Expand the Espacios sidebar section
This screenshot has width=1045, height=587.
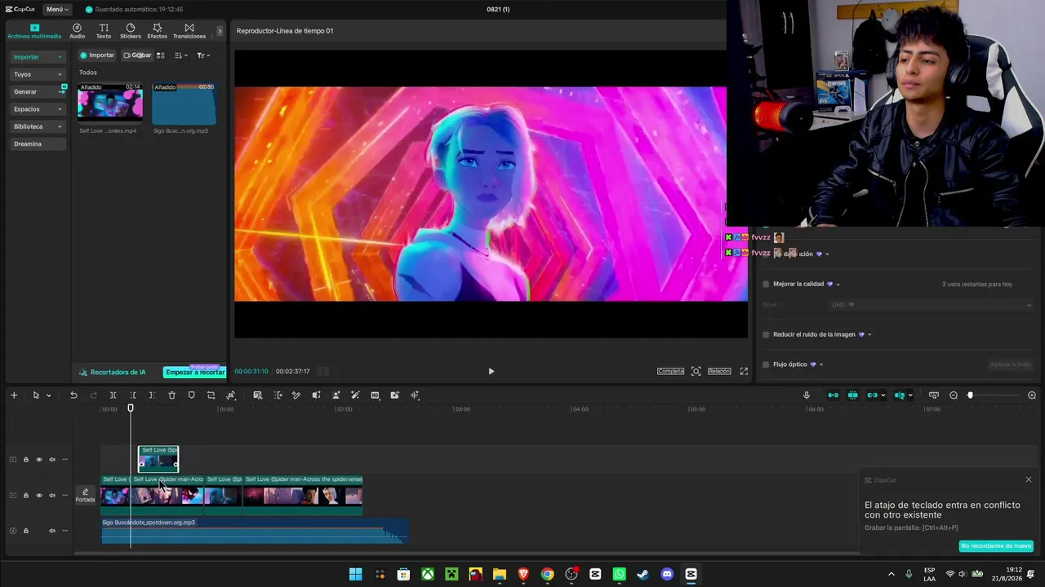tap(38, 109)
